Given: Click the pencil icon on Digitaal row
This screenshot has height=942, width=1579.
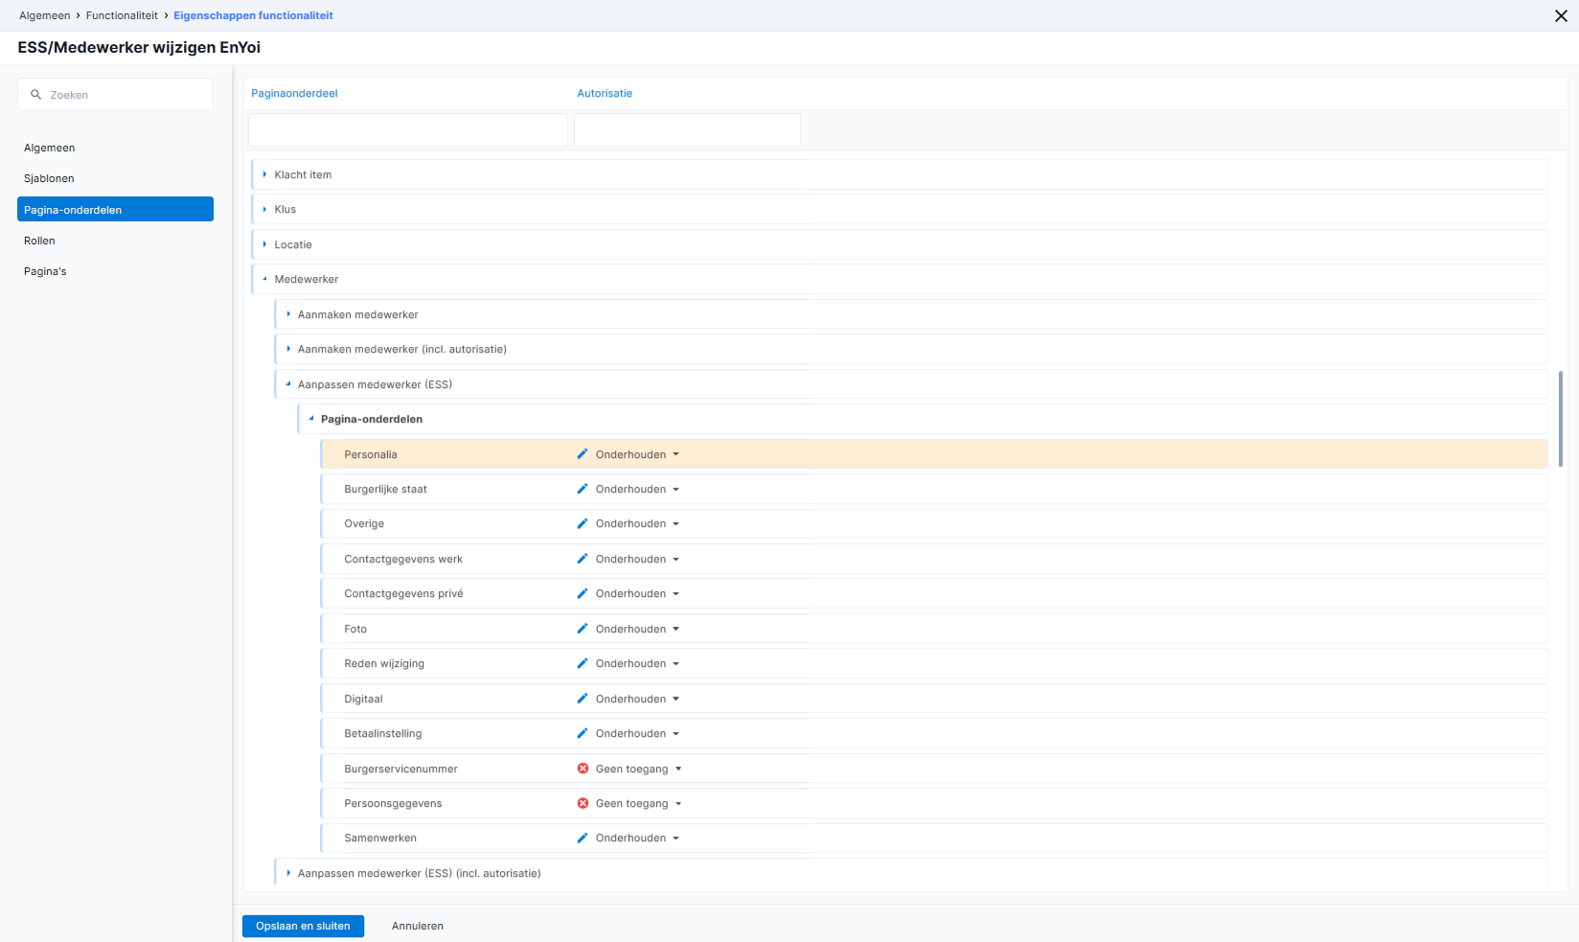Looking at the screenshot, I should click(583, 699).
